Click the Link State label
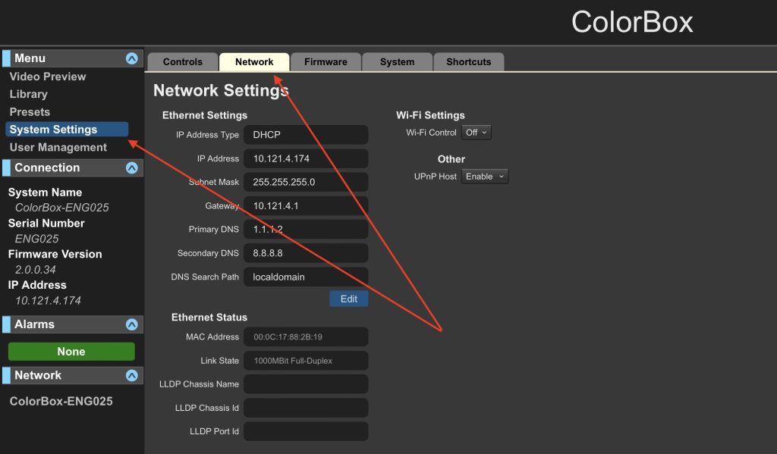Screen dimensions: 777x454 [219, 361]
